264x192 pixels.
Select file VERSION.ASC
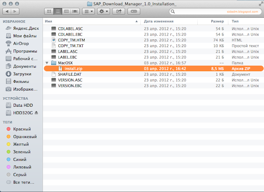[153, 80]
